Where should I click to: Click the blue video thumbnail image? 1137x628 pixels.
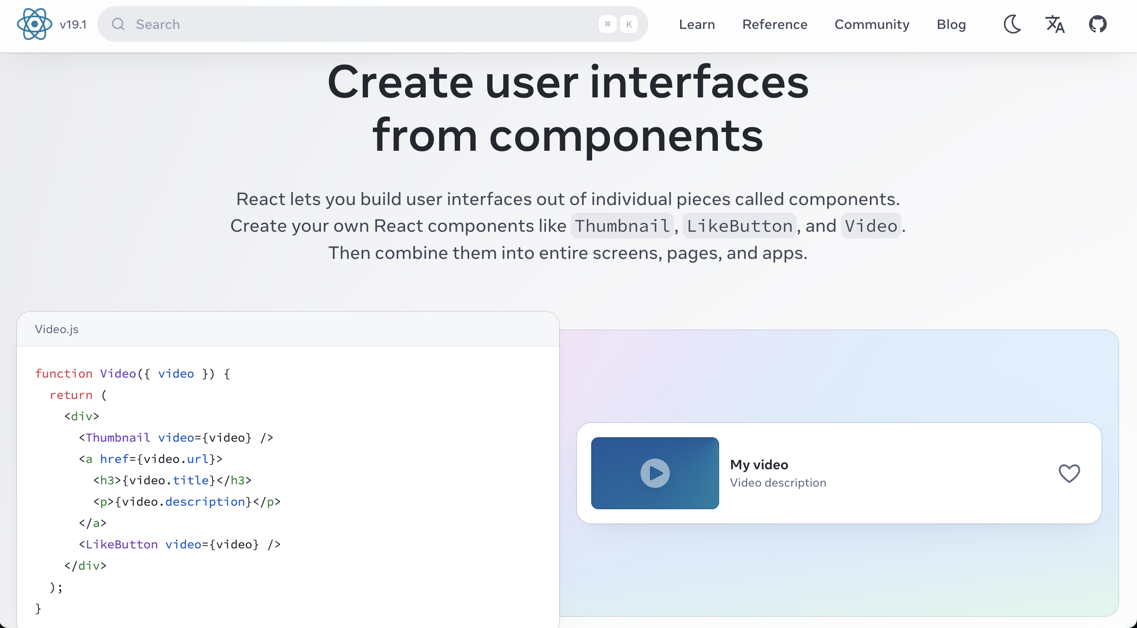655,473
